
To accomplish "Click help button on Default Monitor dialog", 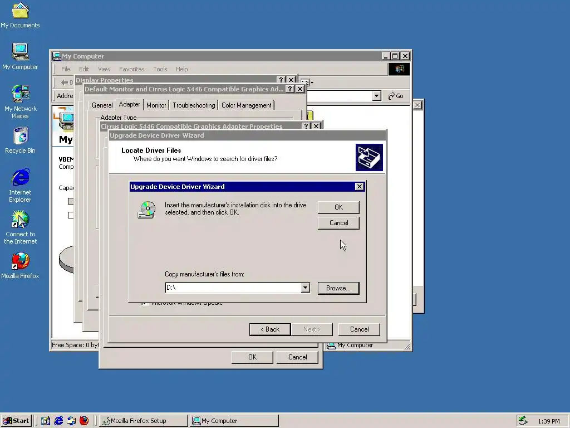I will [289, 89].
